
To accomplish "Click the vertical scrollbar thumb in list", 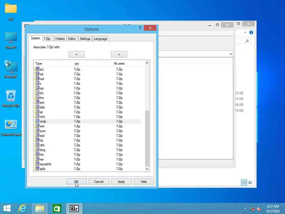I will pos(147,138).
